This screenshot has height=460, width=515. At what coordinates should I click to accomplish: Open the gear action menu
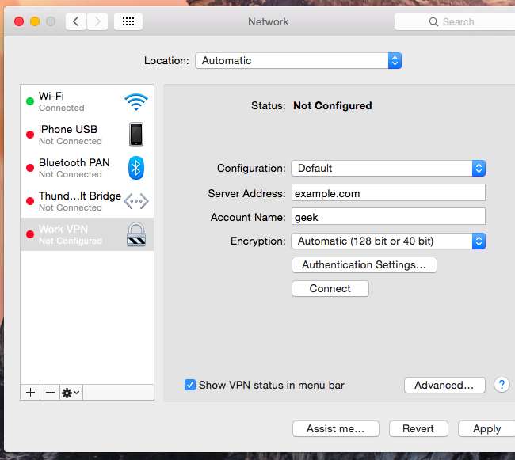coord(71,393)
